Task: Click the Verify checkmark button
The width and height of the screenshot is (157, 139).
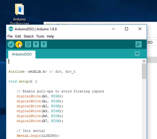Action: point(11,44)
